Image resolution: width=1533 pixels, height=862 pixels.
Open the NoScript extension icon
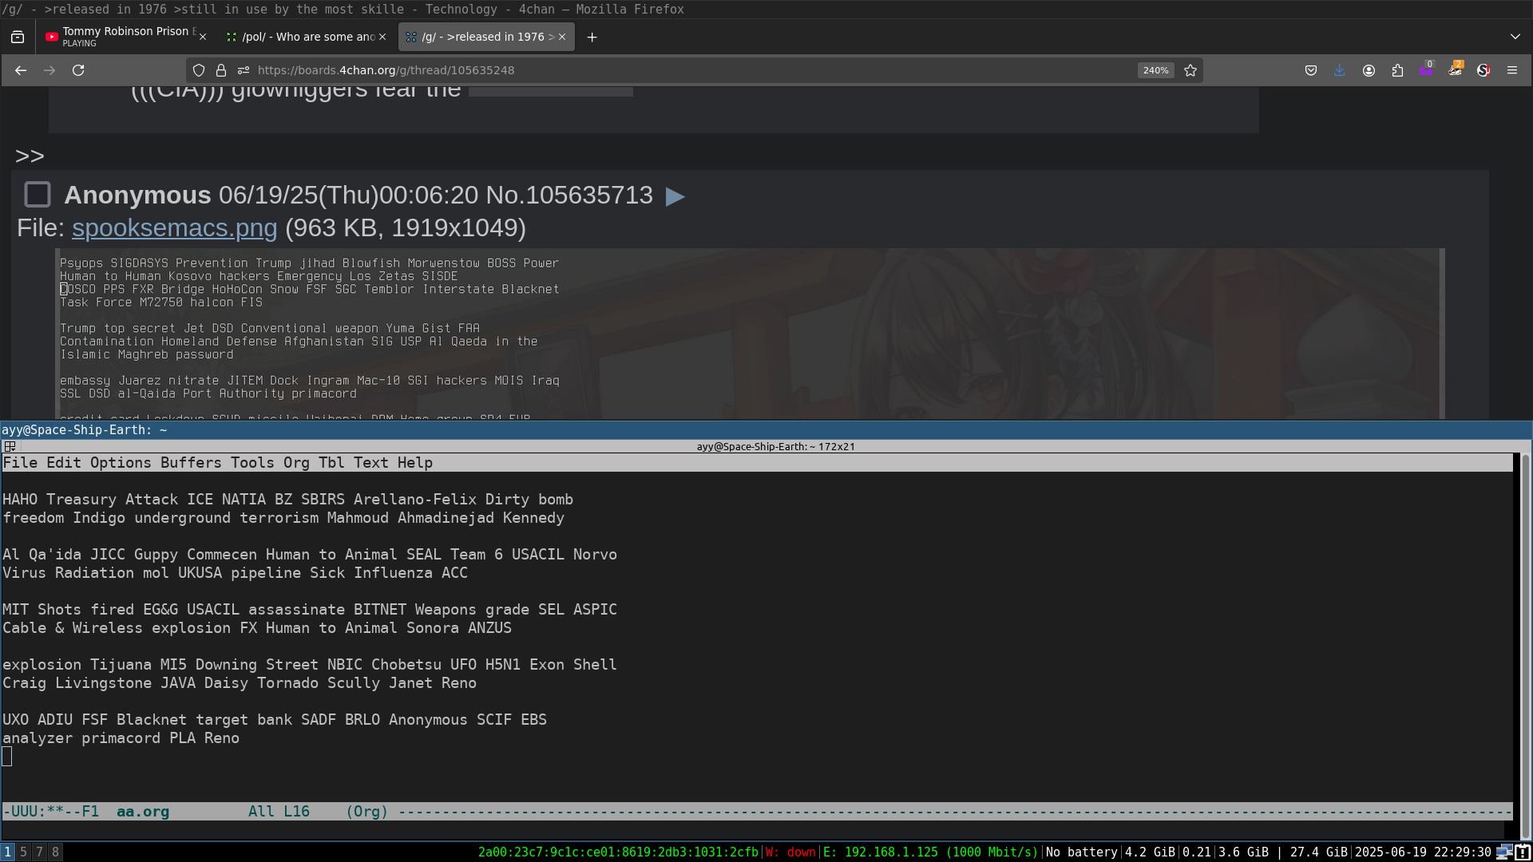pos(1483,70)
